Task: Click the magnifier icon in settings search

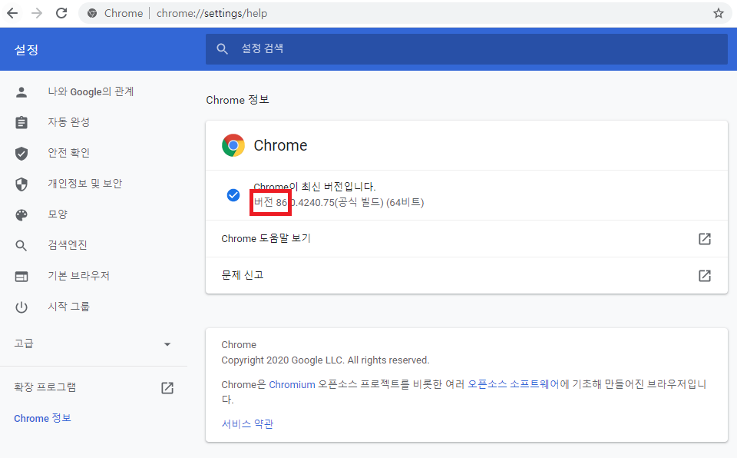Action: (x=222, y=49)
